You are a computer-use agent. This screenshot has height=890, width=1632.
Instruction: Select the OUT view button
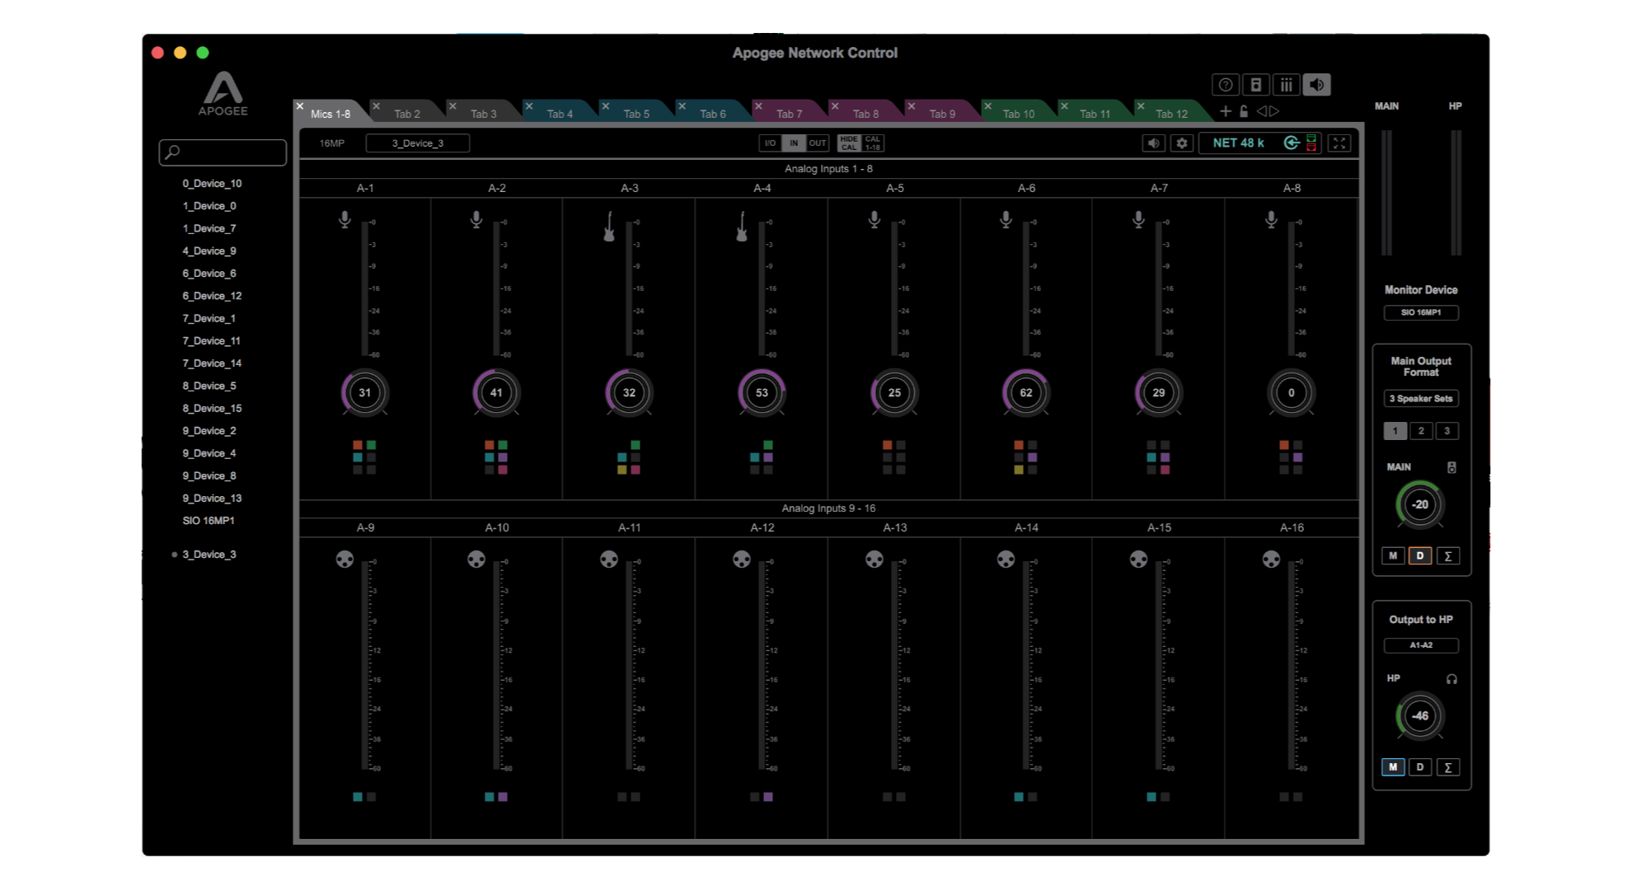[x=818, y=143]
